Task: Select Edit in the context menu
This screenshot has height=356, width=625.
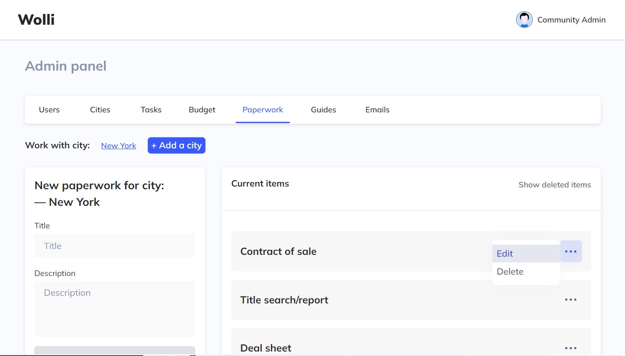Action: tap(505, 254)
